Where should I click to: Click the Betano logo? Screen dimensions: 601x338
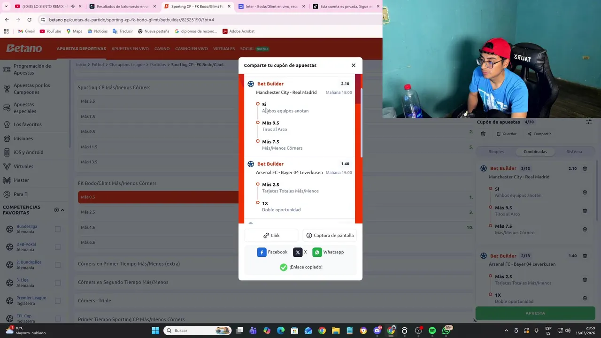click(24, 48)
